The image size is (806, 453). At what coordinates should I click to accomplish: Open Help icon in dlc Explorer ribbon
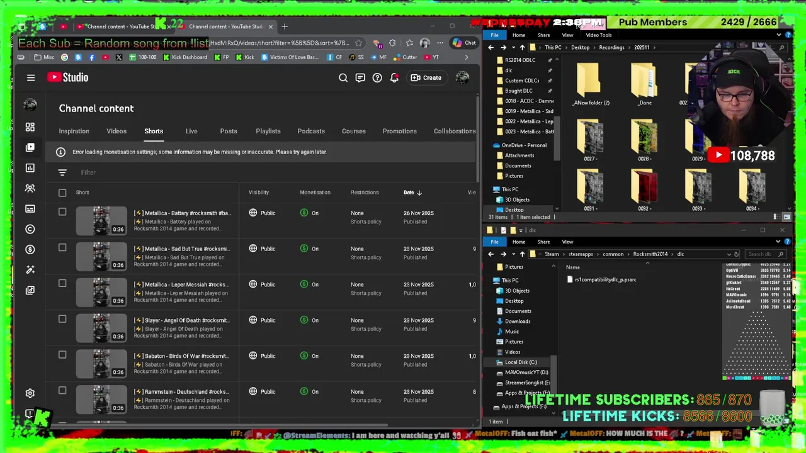coord(788,242)
